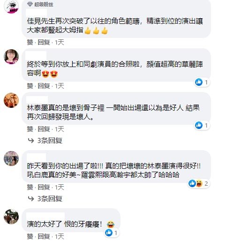Reply to the 佳見先生 comment with 回复
Screen dimensions: 226x242
(x=44, y=42)
